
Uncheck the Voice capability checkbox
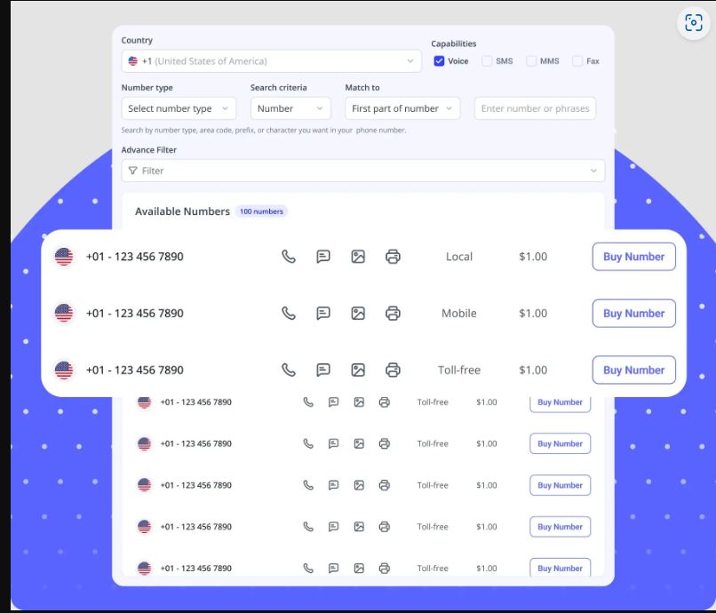click(439, 61)
